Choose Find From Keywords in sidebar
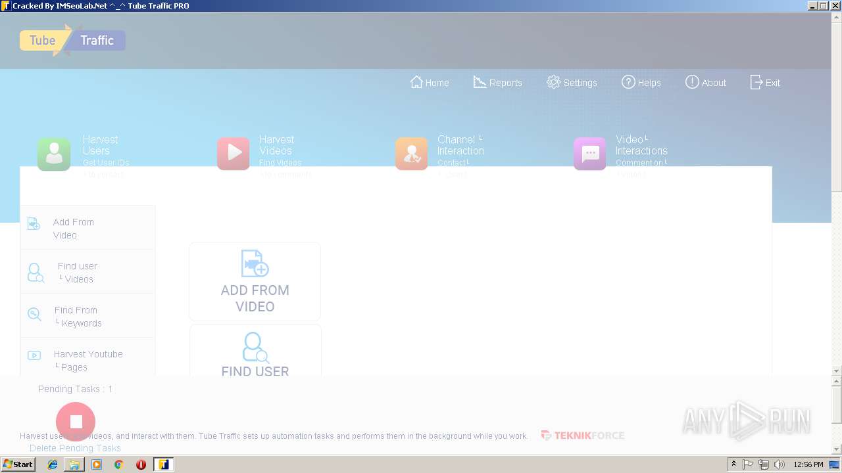 [x=88, y=316]
